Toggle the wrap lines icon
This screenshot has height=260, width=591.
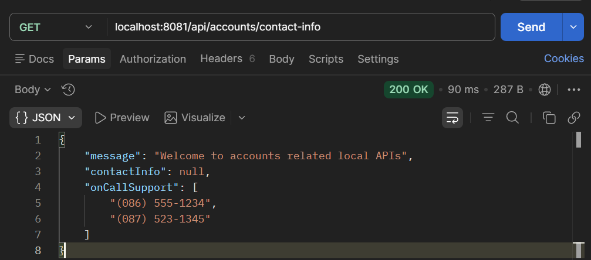coord(452,118)
